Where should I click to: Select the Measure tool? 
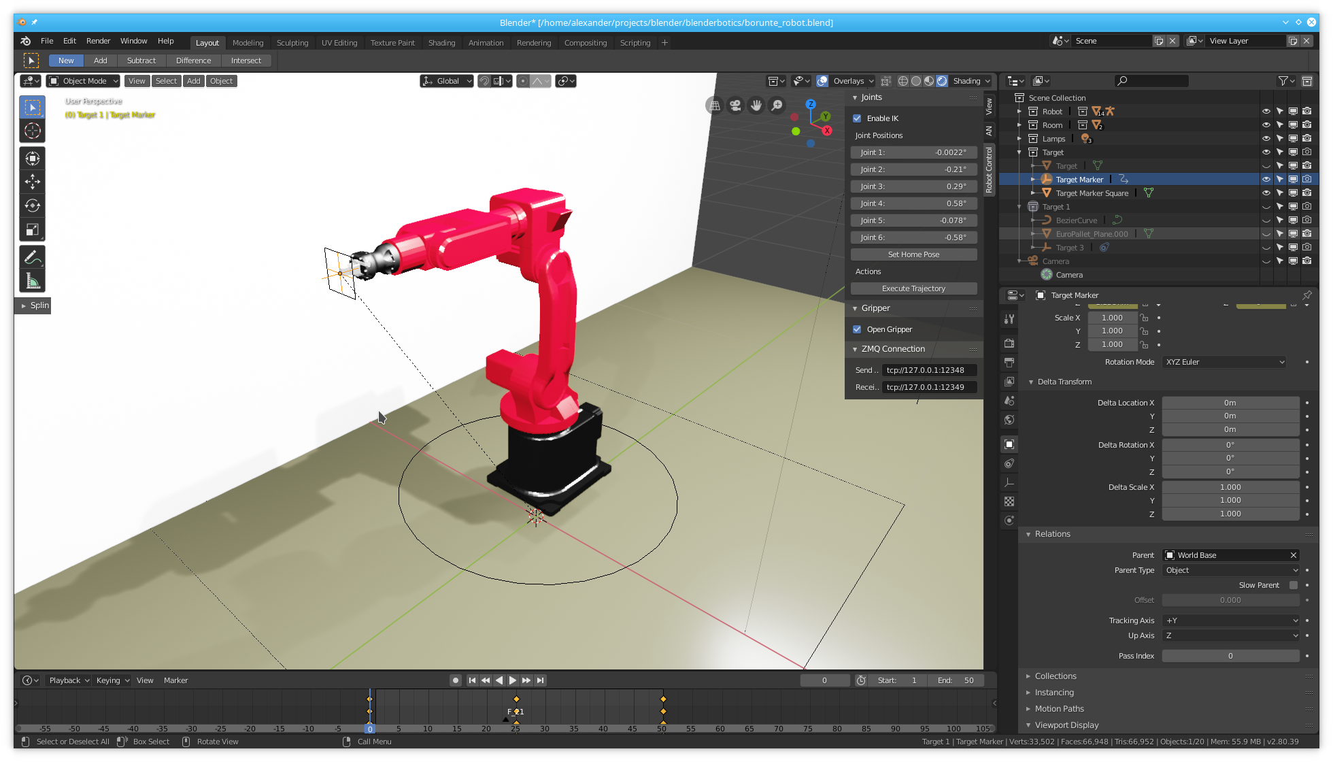[x=33, y=280]
